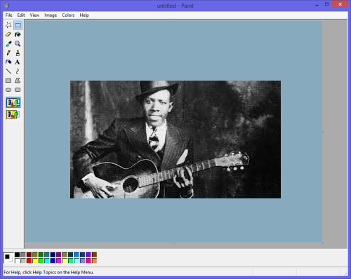Pick the Fill With Color bucket tool
351x279 pixels.
tap(18, 34)
